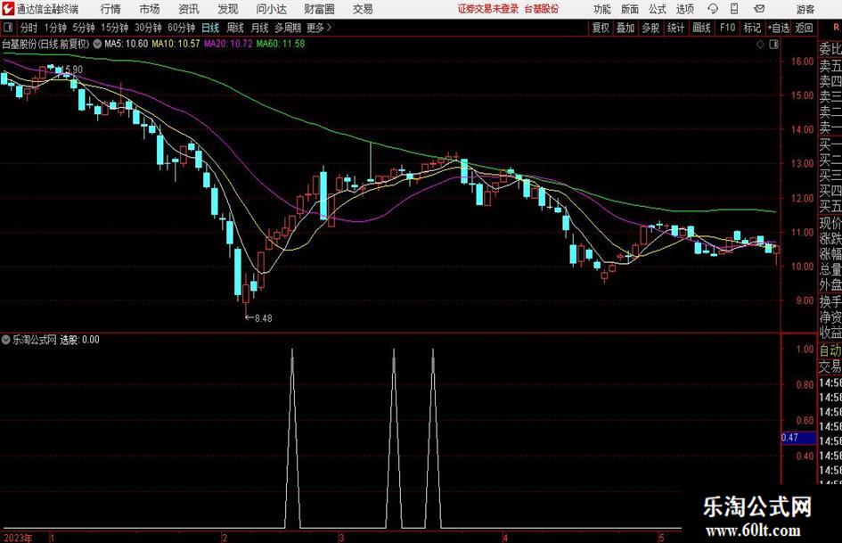Click the 标记 mark button

[x=752, y=28]
